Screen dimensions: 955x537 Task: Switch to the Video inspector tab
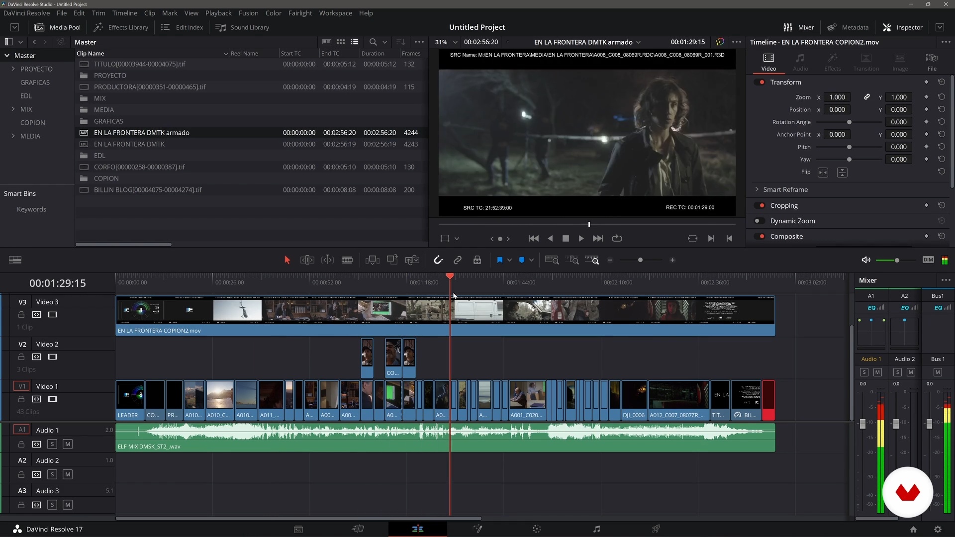point(768,62)
